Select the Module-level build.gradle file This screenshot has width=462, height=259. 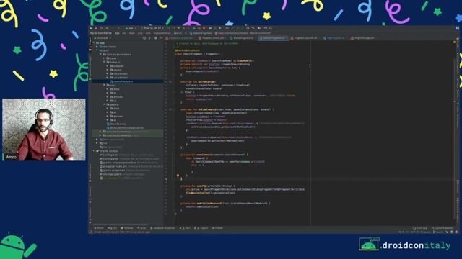(x=129, y=158)
